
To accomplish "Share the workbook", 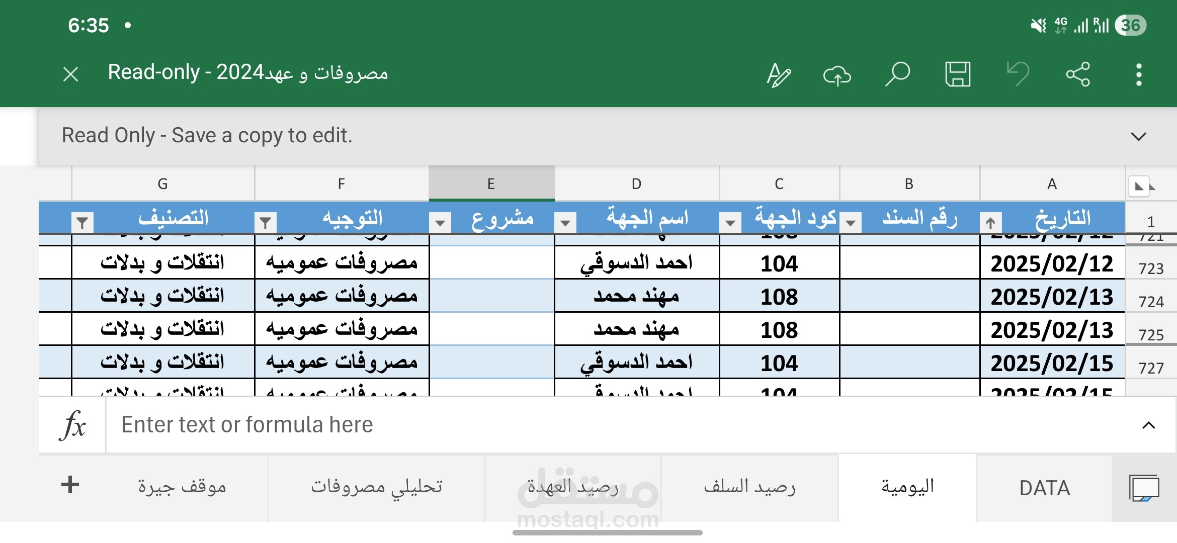I will click(x=1077, y=74).
